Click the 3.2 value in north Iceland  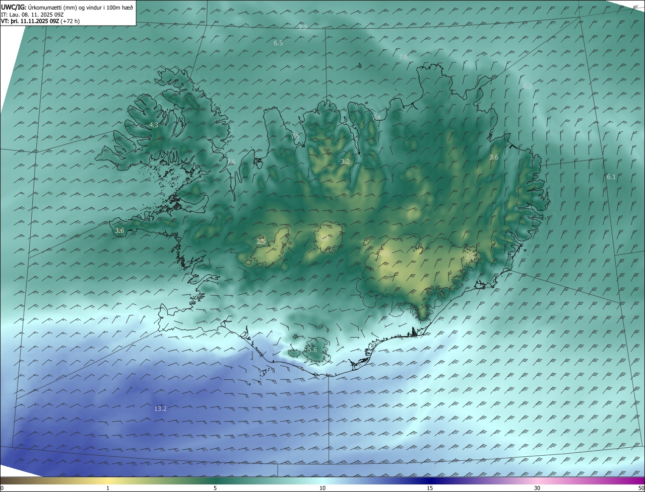(345, 161)
